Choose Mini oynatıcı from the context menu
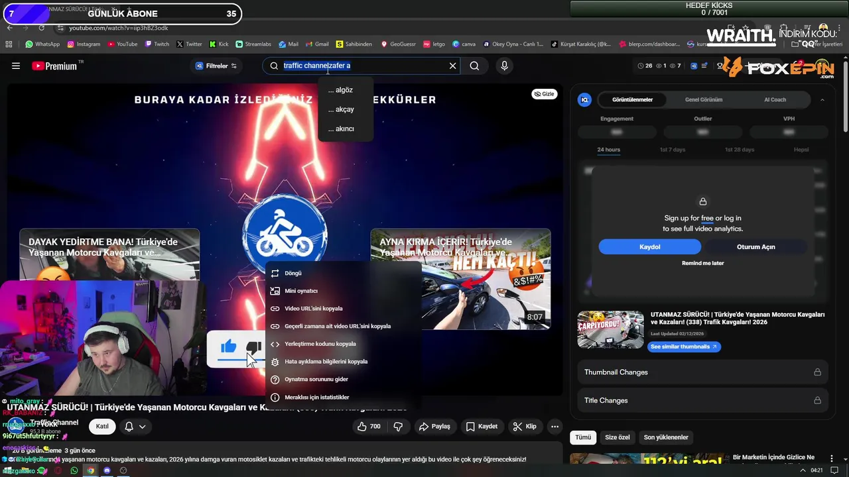Screen dimensions: 849x477 pos(343,291)
